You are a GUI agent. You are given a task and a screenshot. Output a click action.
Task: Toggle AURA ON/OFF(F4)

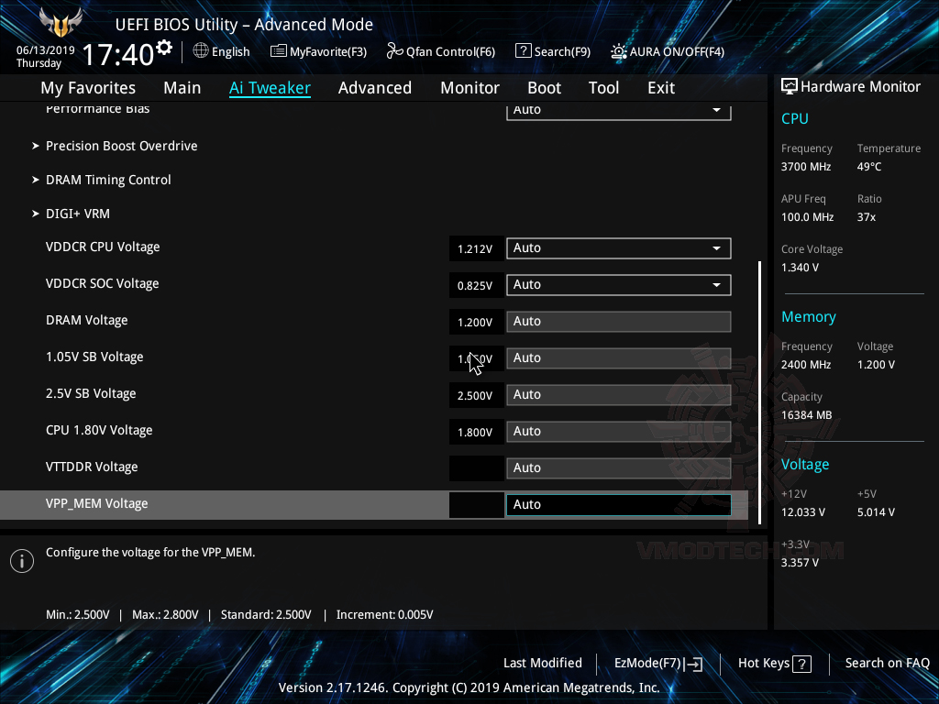pos(668,51)
